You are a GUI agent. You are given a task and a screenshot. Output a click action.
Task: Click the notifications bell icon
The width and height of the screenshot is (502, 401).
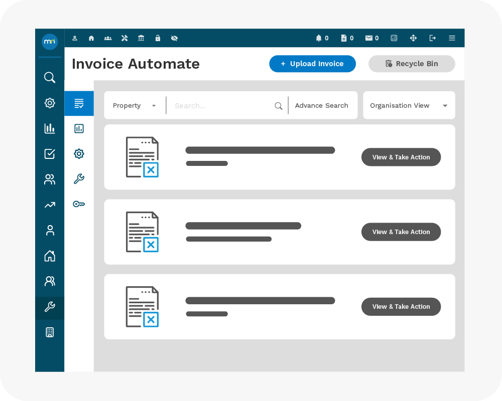(x=318, y=38)
